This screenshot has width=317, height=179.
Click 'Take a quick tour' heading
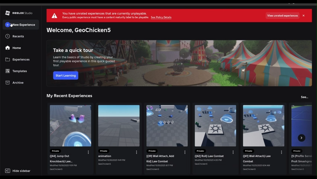coord(73,50)
